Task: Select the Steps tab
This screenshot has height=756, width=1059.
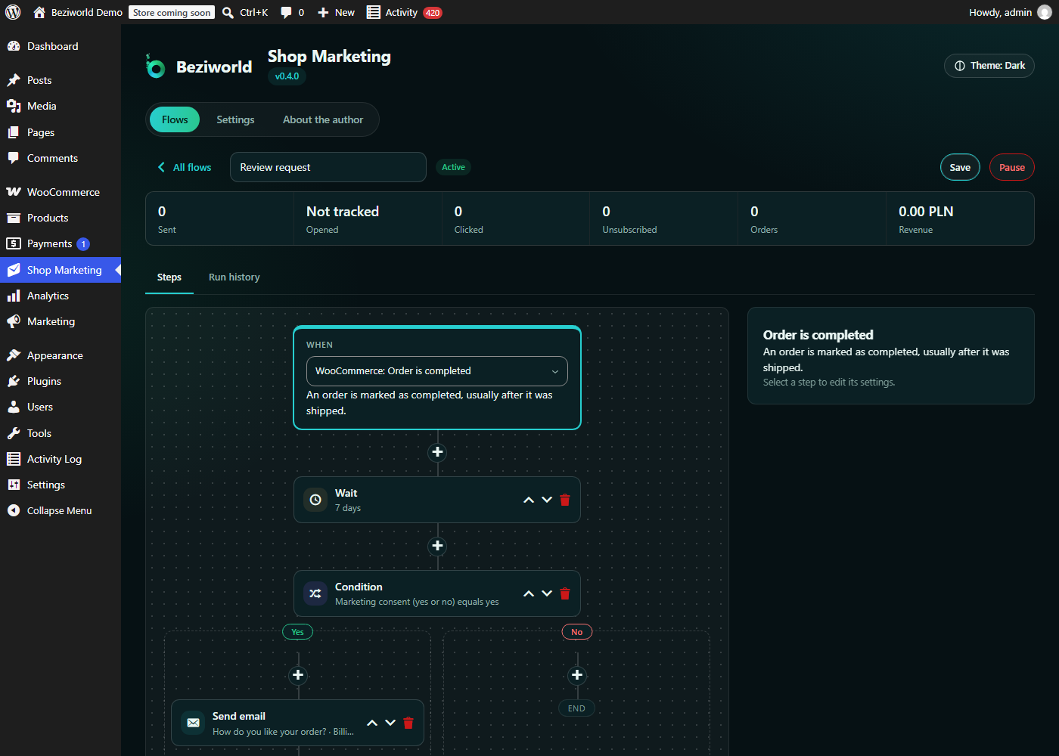Action: coord(169,277)
